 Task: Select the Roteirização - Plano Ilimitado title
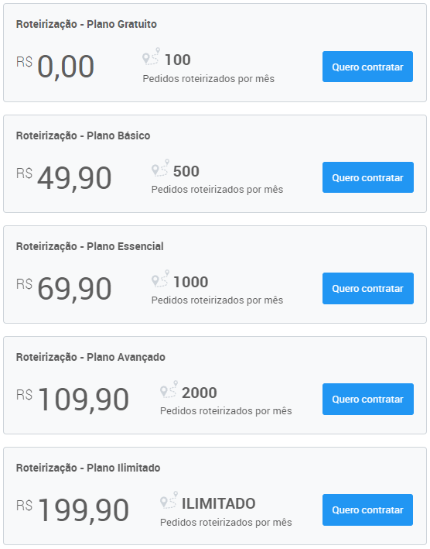coord(88,468)
